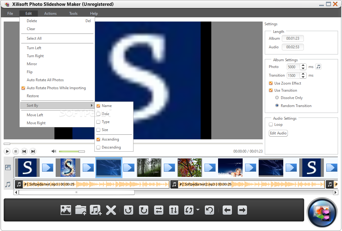This screenshot has height=231, width=342.
Task: Click timeline scrollbar right arrow
Action: click(336, 192)
